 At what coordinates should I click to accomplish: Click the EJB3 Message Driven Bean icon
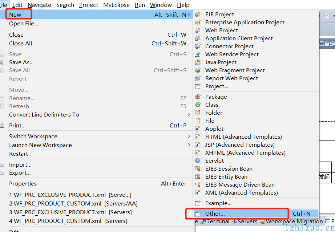click(198, 184)
